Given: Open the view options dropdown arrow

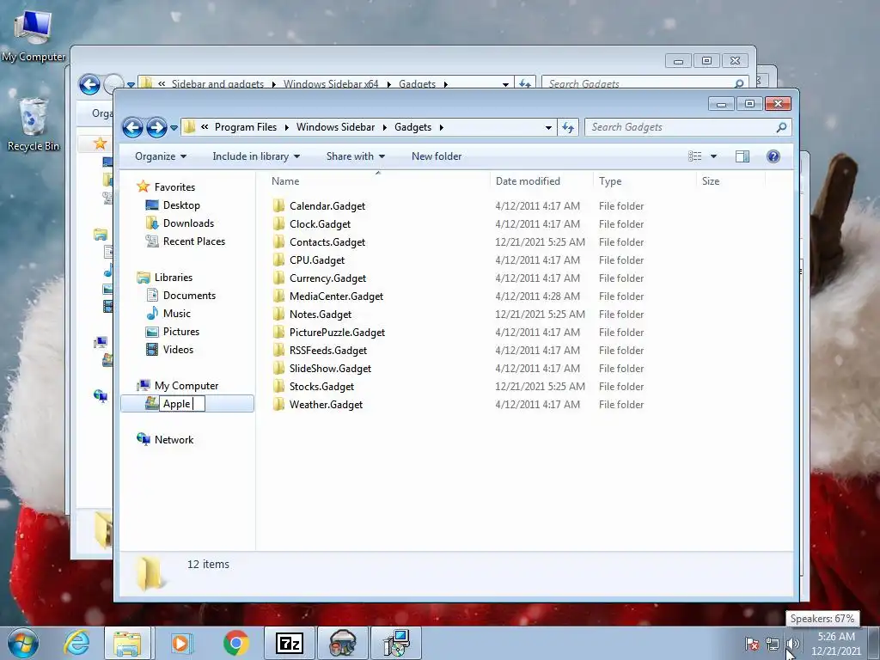Looking at the screenshot, I should 714,156.
